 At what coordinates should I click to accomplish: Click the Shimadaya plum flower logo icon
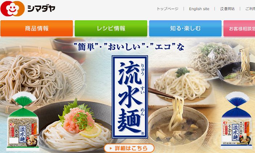tap(12, 9)
